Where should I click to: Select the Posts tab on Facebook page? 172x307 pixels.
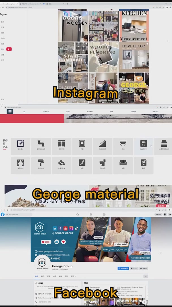[x=36, y=276]
